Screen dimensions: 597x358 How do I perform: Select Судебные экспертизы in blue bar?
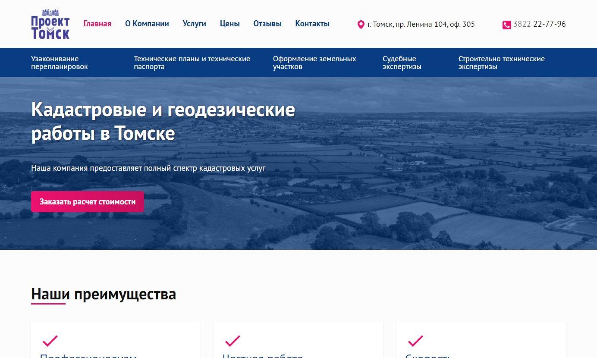point(402,63)
